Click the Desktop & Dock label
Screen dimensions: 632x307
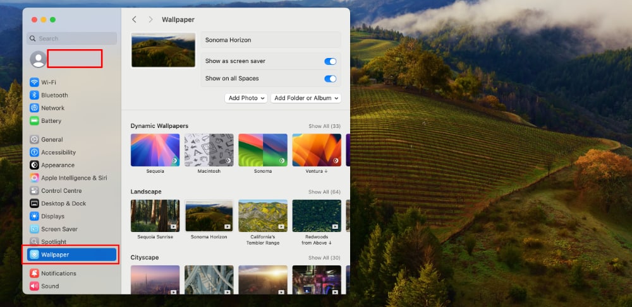[x=64, y=204]
